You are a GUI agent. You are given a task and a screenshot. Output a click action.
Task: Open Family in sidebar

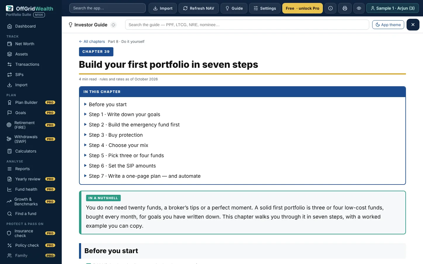click(31, 255)
